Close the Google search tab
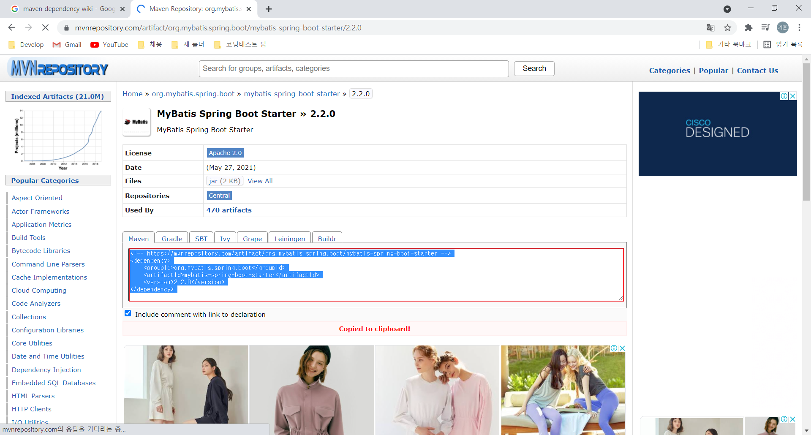The height and width of the screenshot is (435, 811). [122, 9]
